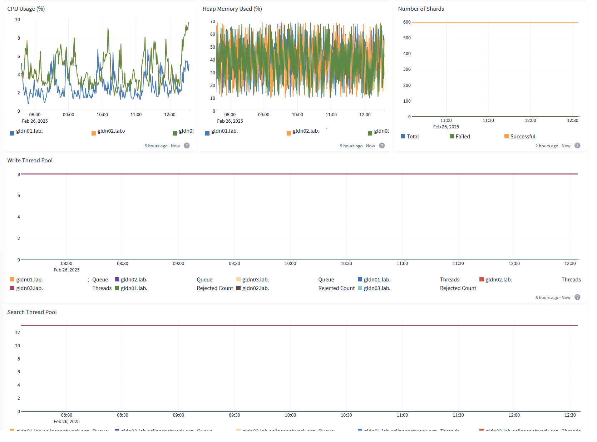This screenshot has height=442, width=597.
Task: Open the CPU Usage panel help icon
Action: pyautogui.click(x=187, y=146)
